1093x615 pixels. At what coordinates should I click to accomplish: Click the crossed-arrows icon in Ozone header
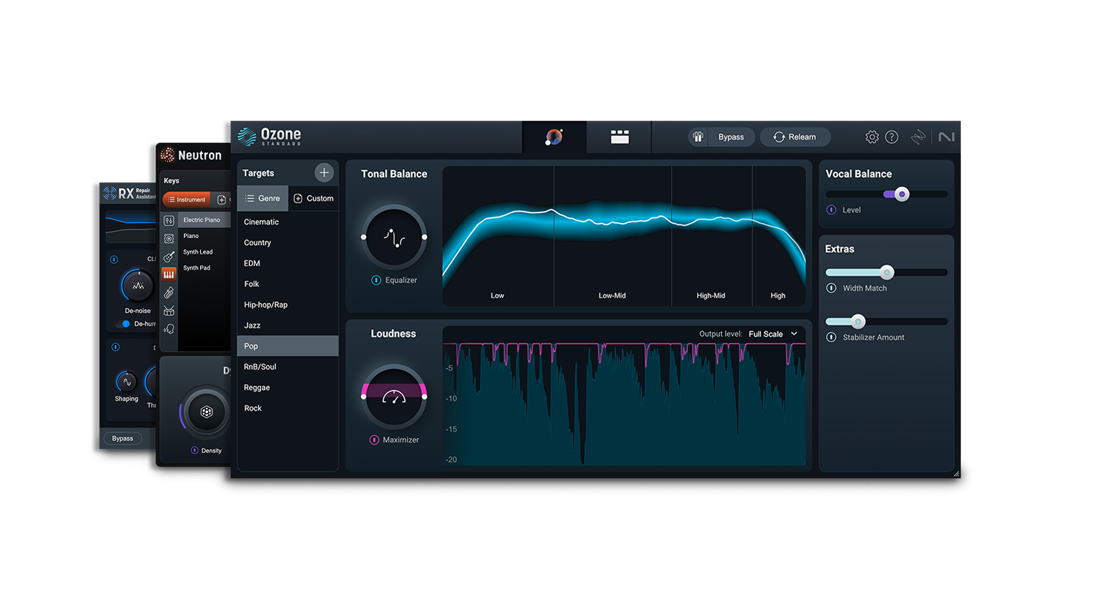click(x=918, y=137)
